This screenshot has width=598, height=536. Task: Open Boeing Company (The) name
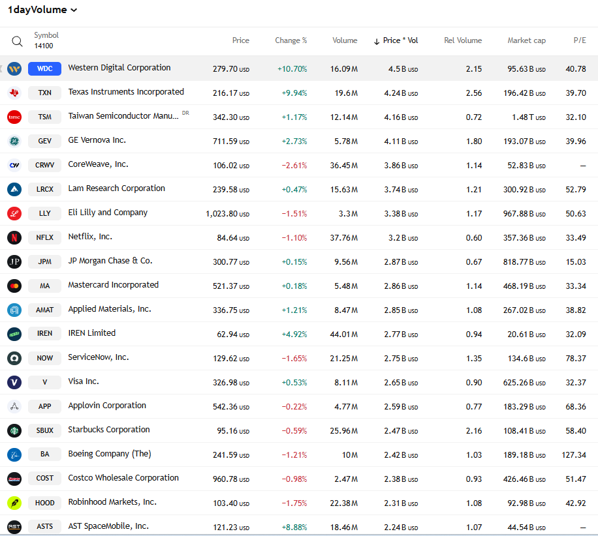110,454
